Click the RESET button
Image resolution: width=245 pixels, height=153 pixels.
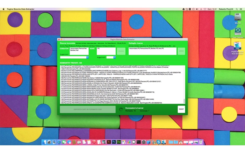tap(181, 109)
